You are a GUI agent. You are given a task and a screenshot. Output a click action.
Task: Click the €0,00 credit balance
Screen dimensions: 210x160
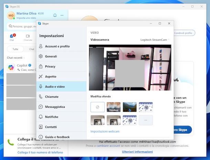click(41, 13)
